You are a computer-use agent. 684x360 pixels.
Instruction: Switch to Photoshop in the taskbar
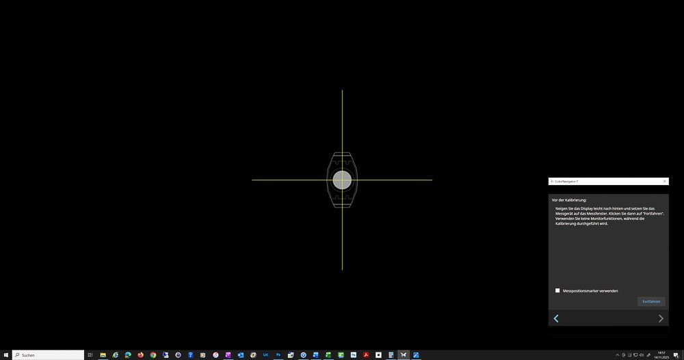(x=278, y=355)
